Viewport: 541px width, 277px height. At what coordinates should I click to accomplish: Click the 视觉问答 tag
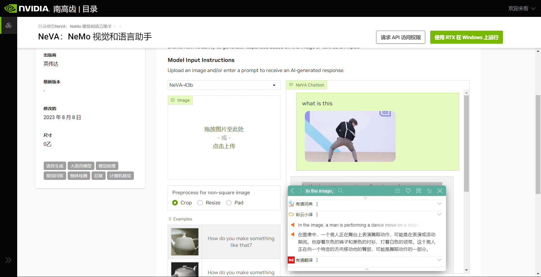point(55,176)
